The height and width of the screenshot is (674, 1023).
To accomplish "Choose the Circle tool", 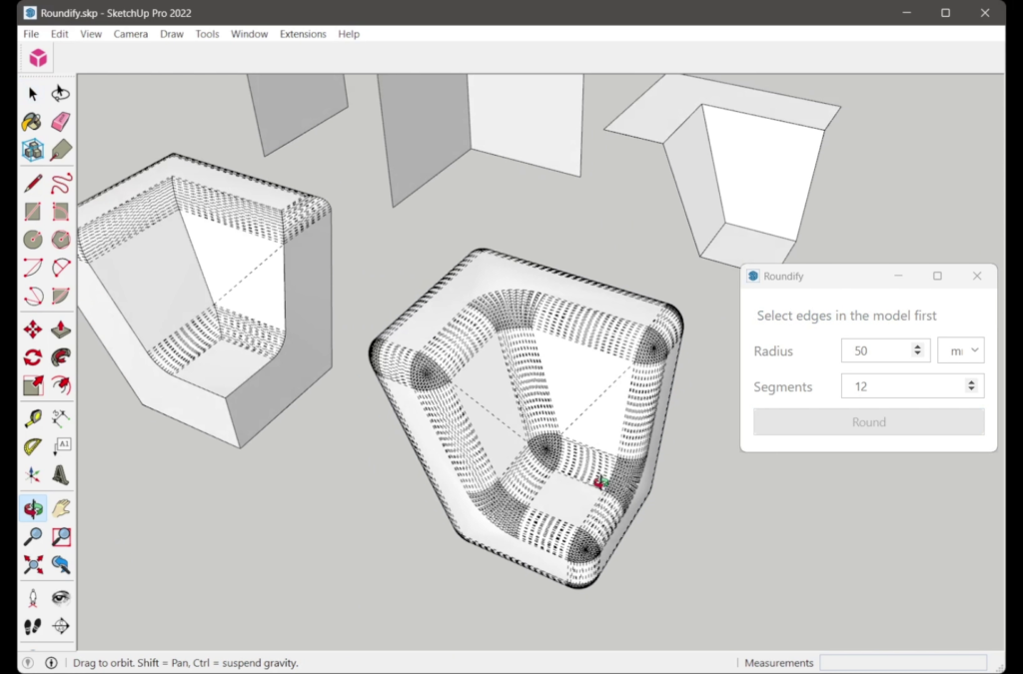I will pyautogui.click(x=33, y=240).
